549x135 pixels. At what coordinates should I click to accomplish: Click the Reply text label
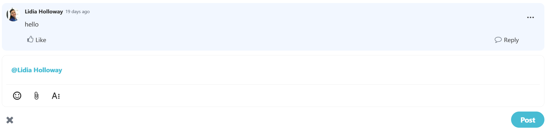(x=511, y=40)
